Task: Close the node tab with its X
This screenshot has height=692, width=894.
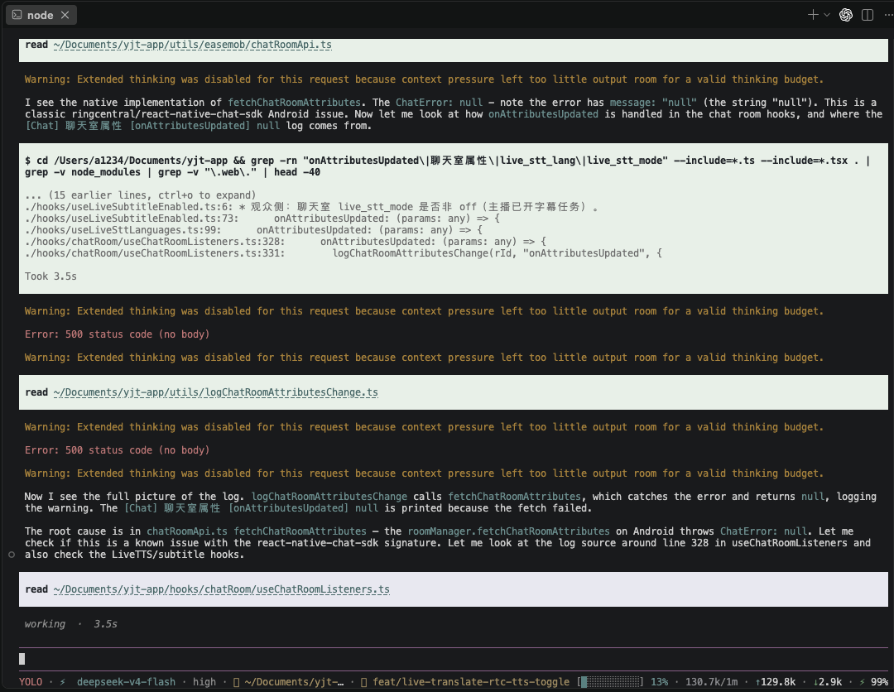Action: tap(65, 15)
